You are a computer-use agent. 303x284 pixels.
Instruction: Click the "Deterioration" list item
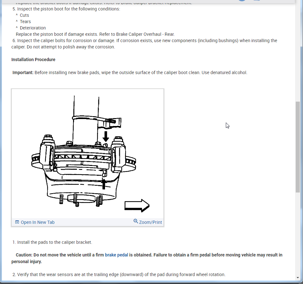(x=33, y=28)
